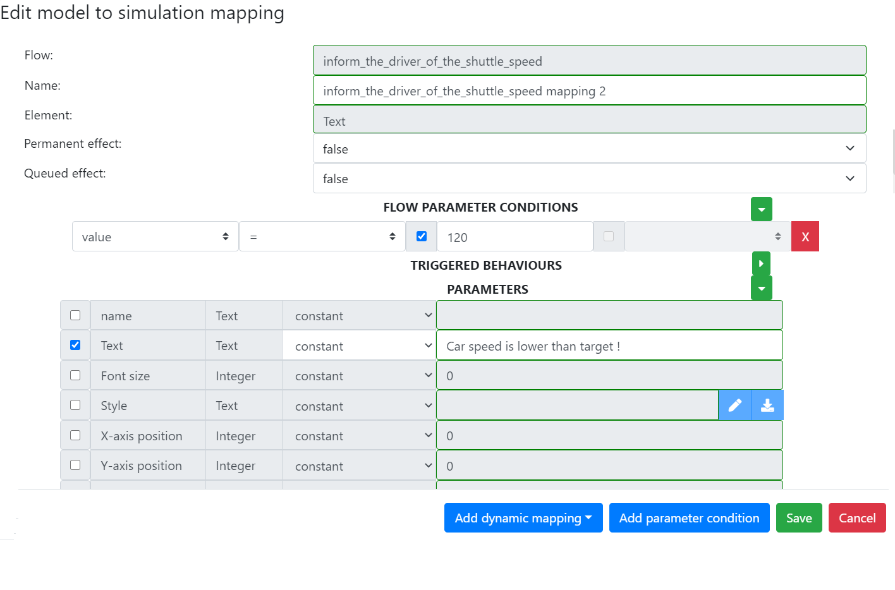The height and width of the screenshot is (590, 895).
Task: Save the mapping
Action: (x=799, y=518)
